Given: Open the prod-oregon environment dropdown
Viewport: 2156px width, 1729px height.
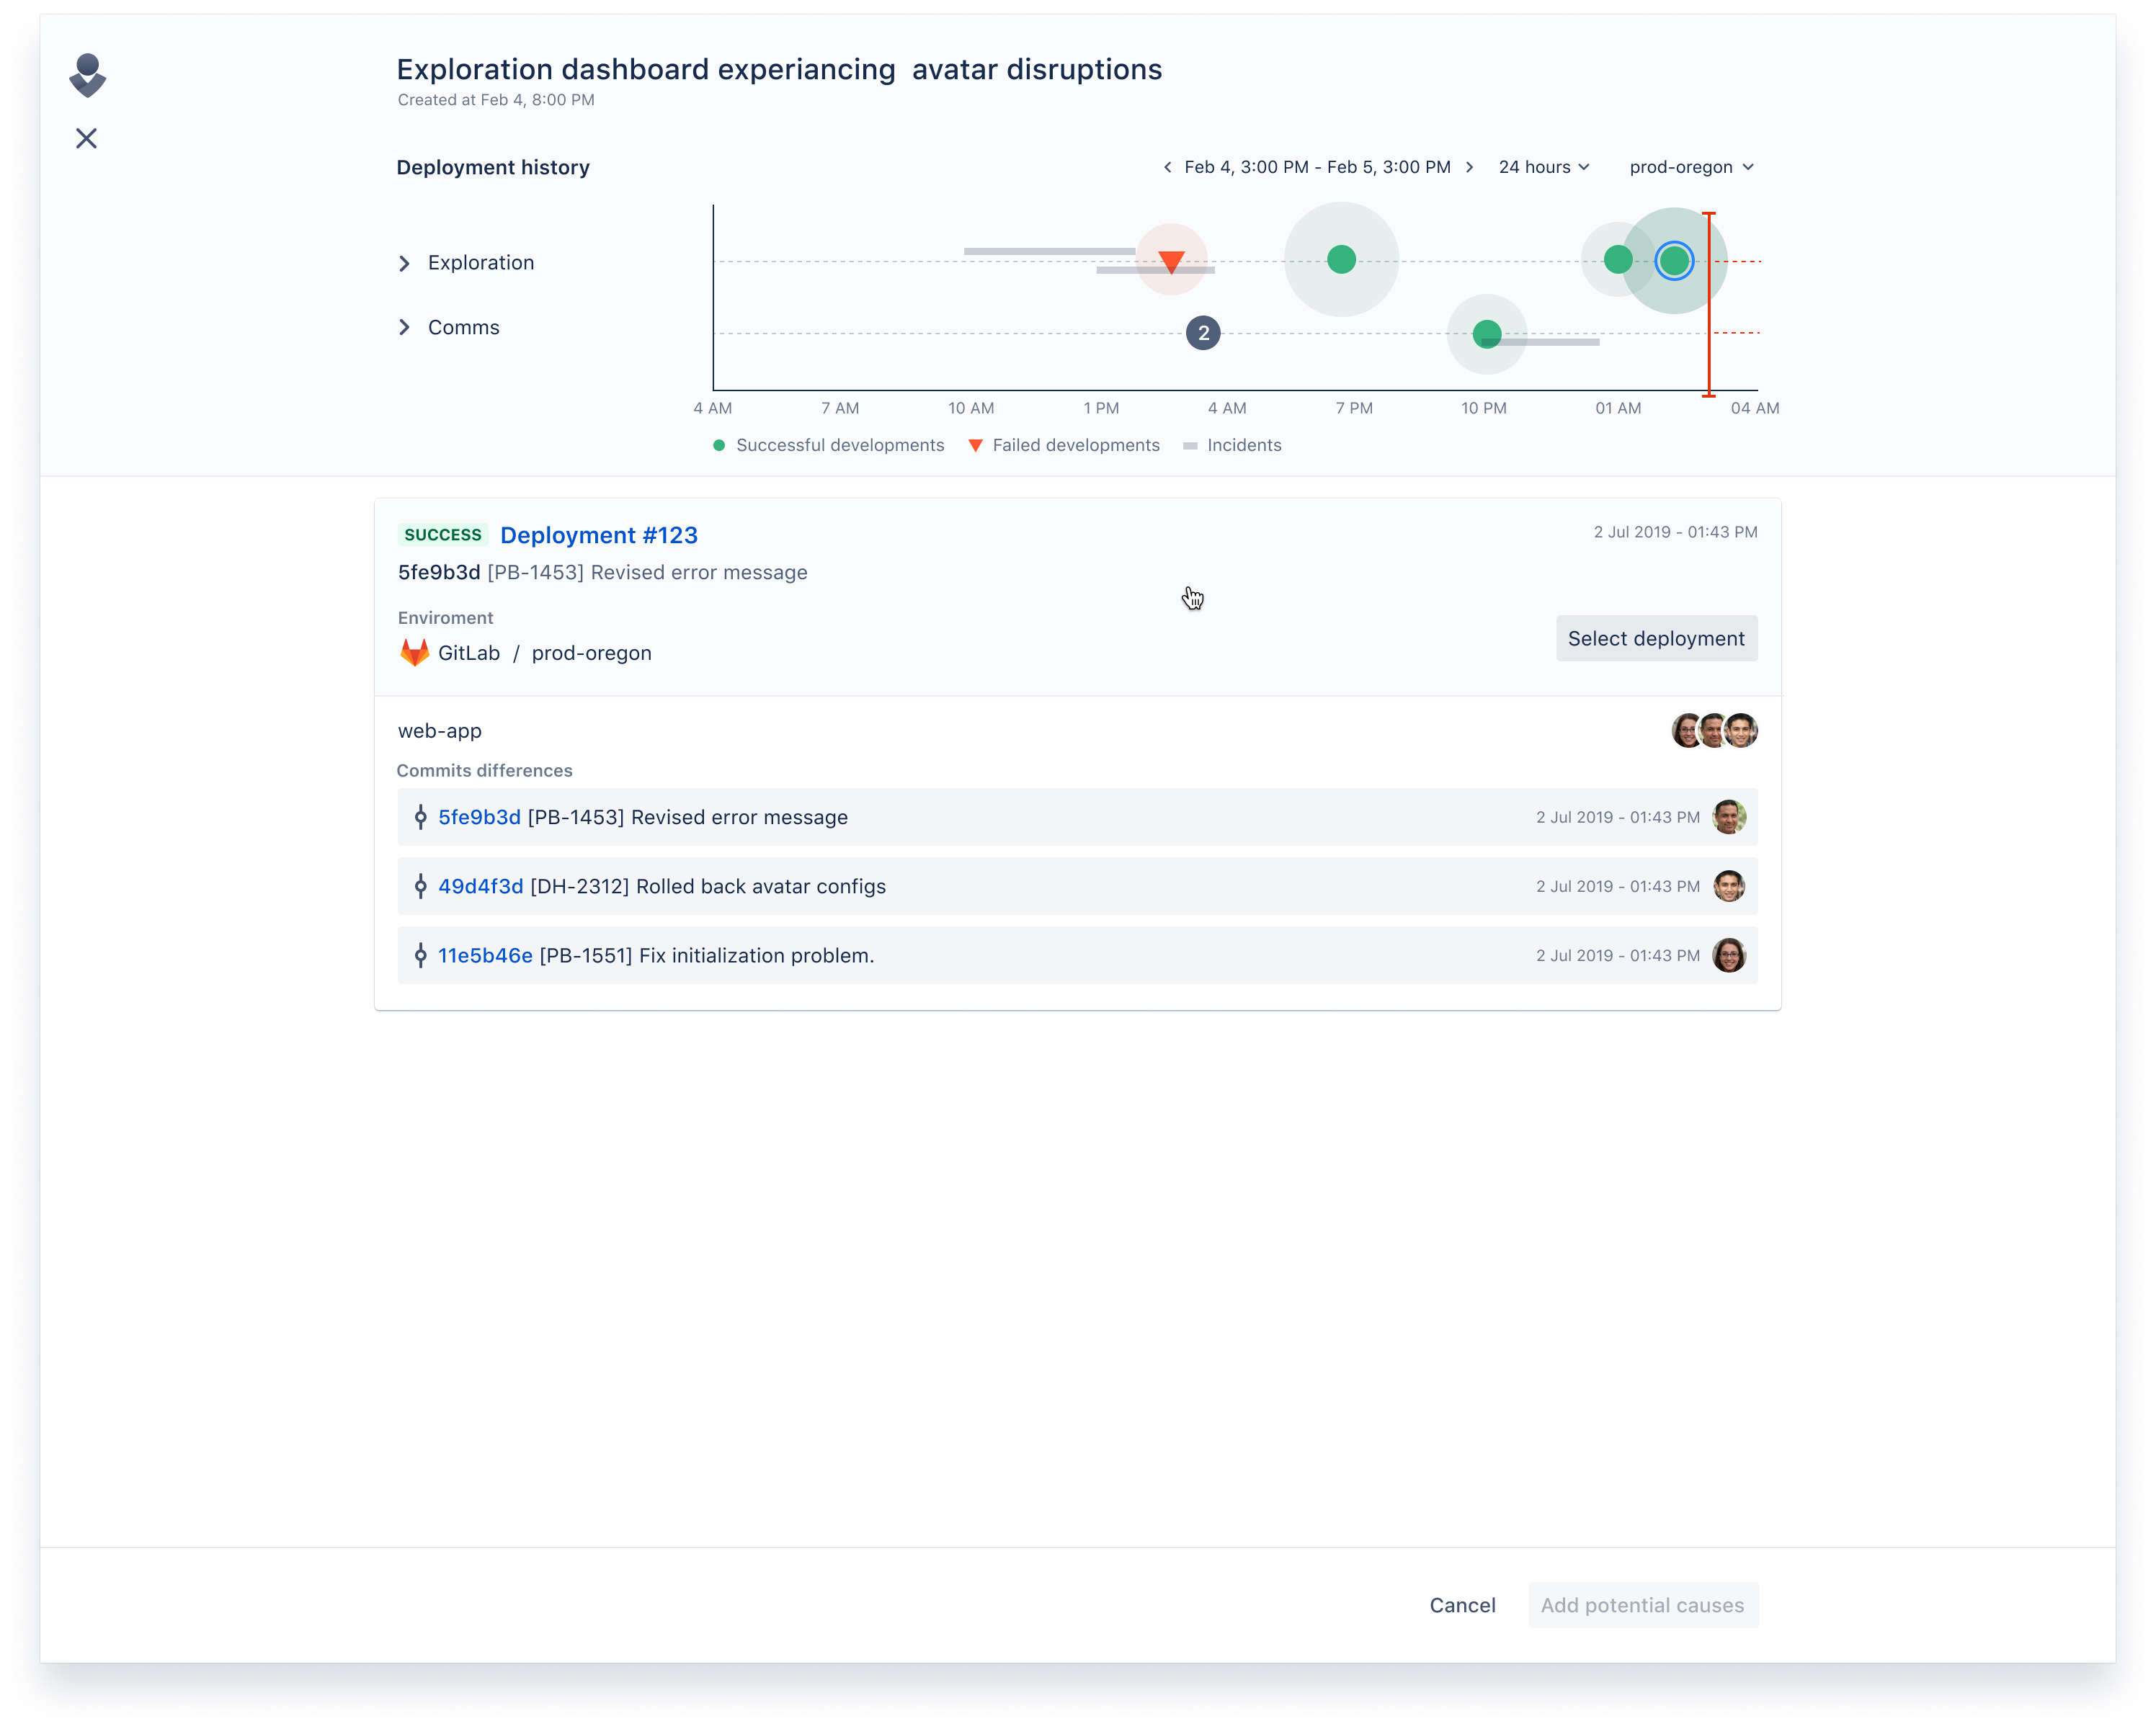Looking at the screenshot, I should pyautogui.click(x=1691, y=167).
